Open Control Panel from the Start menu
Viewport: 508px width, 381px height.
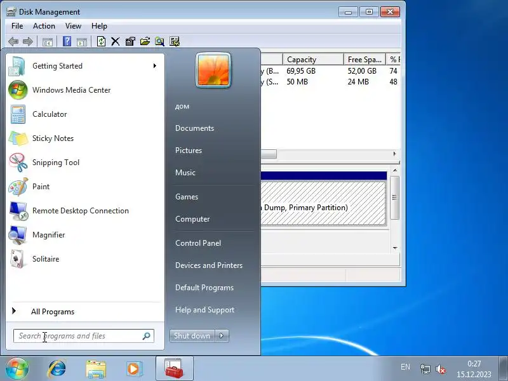click(x=198, y=243)
